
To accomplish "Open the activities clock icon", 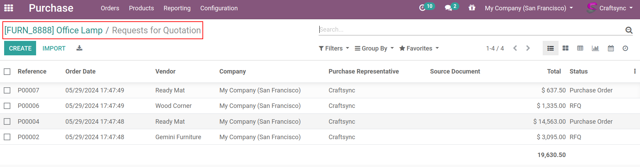I will coord(422,8).
